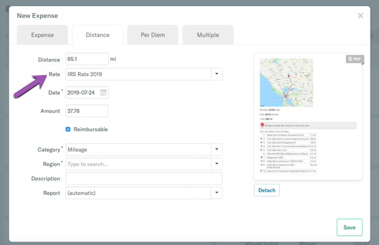The image size is (379, 245).
Task: Click the Save button
Action: click(349, 227)
